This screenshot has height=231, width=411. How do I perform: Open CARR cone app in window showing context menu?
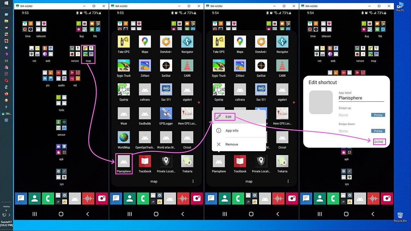[x=282, y=66]
